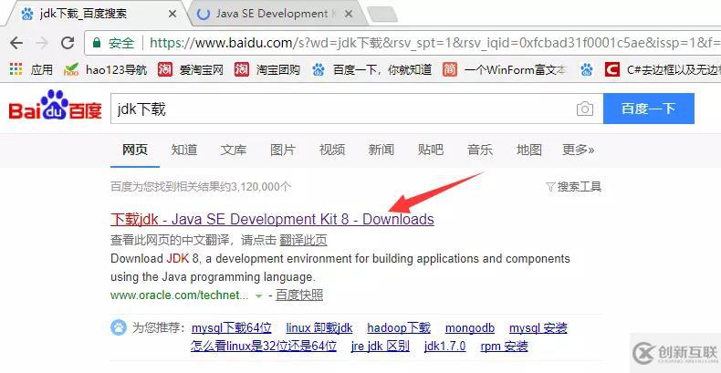Click the camera image-search icon
Image resolution: width=721 pixels, height=373 pixels.
pos(585,109)
